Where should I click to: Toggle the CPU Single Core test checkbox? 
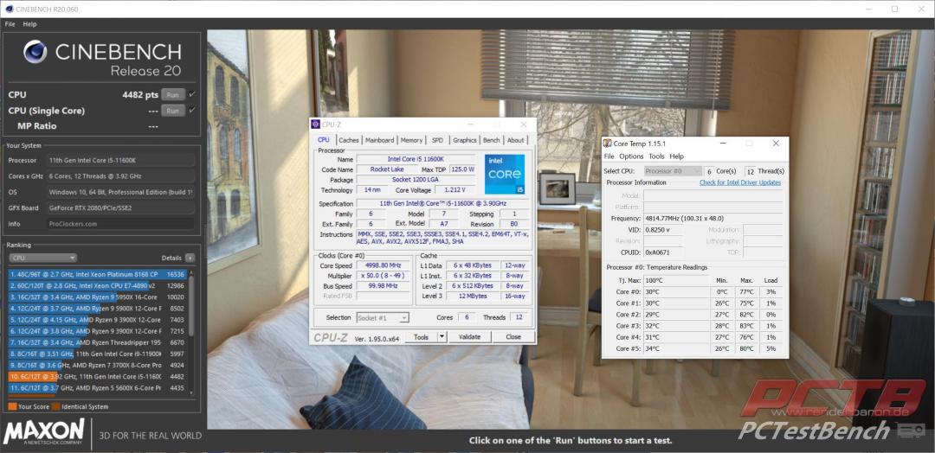[x=192, y=110]
